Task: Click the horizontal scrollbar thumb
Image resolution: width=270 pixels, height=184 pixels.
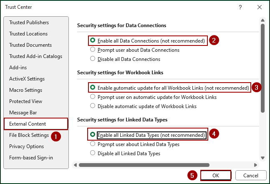Action: (144, 165)
